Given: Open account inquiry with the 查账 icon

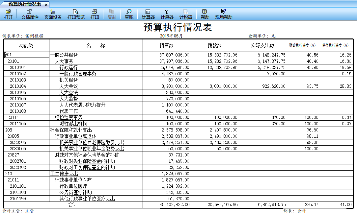Looking at the screenshot, I should tap(128, 14).
